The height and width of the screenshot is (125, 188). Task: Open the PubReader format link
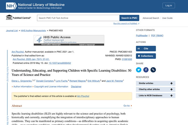point(142,36)
